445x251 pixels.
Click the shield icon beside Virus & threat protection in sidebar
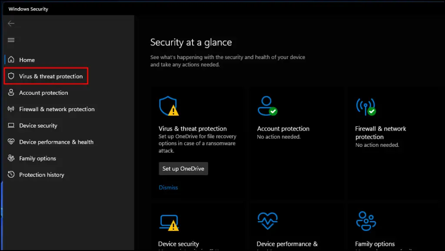pos(11,76)
